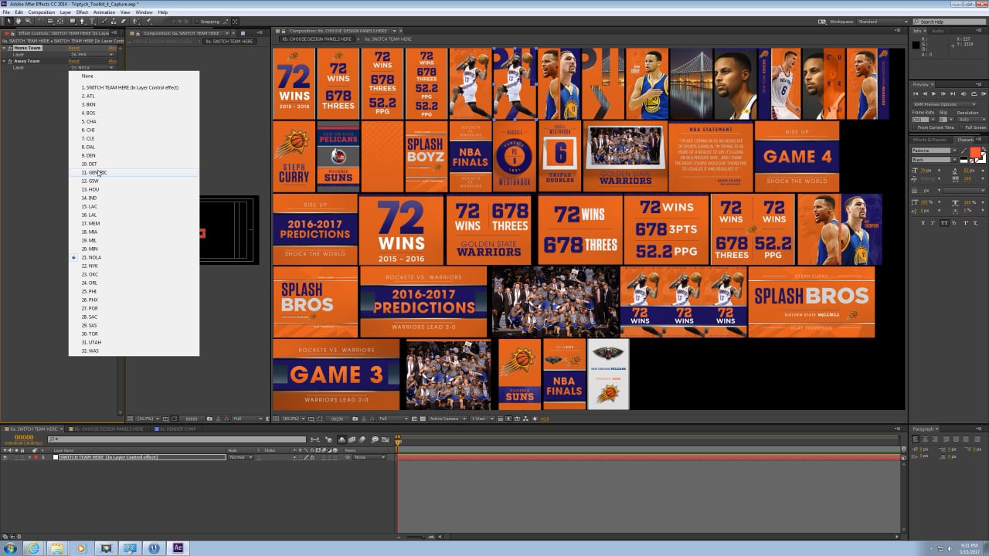
Task: Click the eyedropper in Character panel
Action: point(964,151)
